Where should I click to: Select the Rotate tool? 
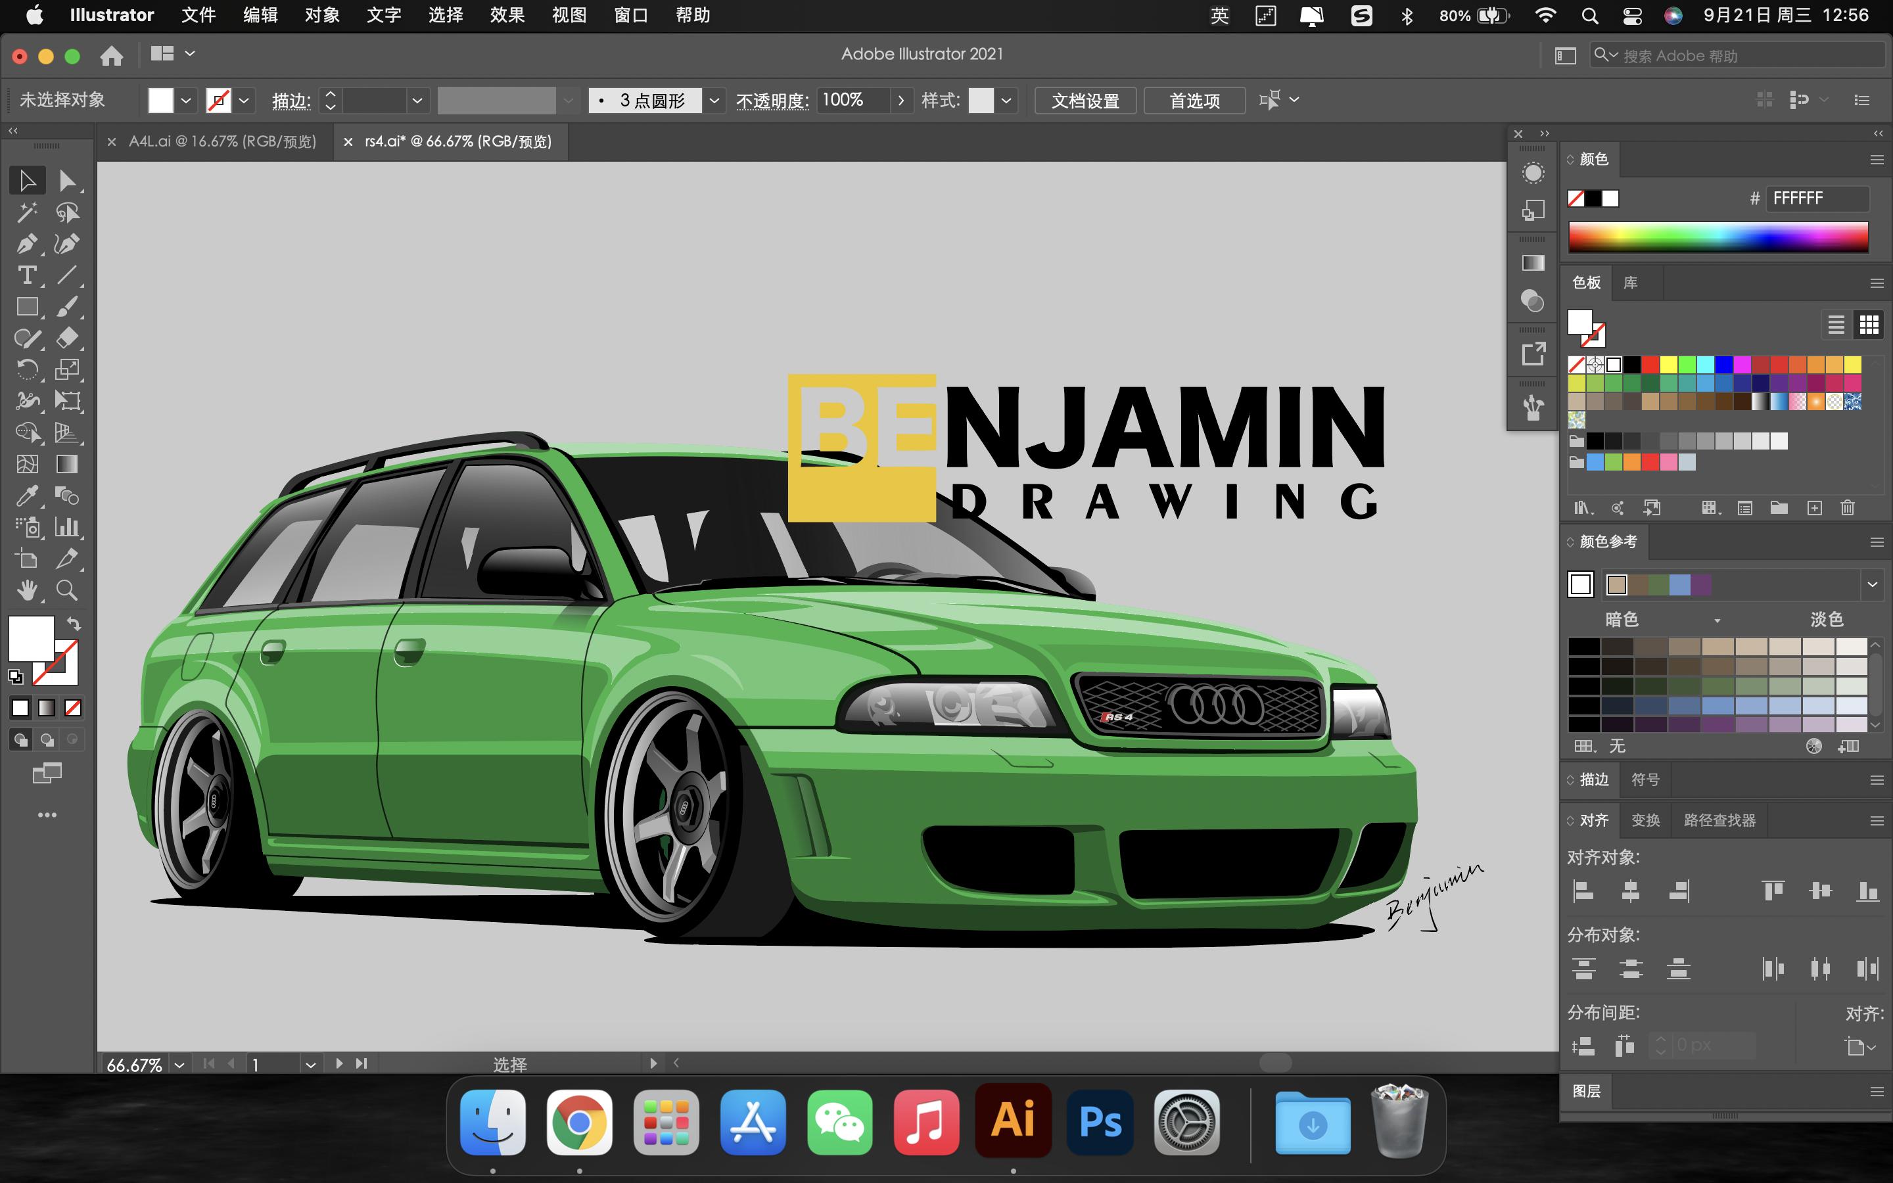(x=26, y=369)
